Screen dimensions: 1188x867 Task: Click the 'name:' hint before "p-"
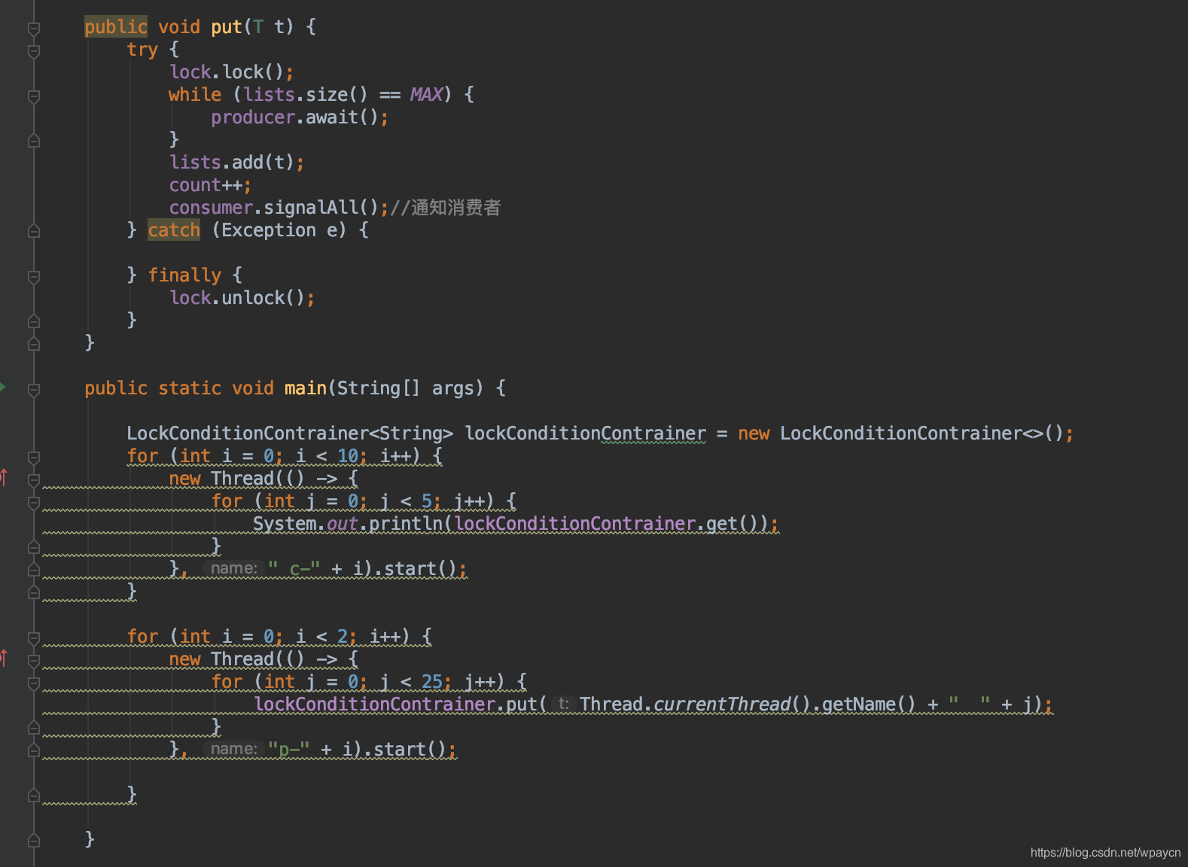[x=234, y=750]
